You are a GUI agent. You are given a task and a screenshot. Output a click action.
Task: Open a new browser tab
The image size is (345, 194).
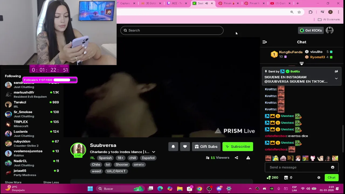click(x=298, y=3)
